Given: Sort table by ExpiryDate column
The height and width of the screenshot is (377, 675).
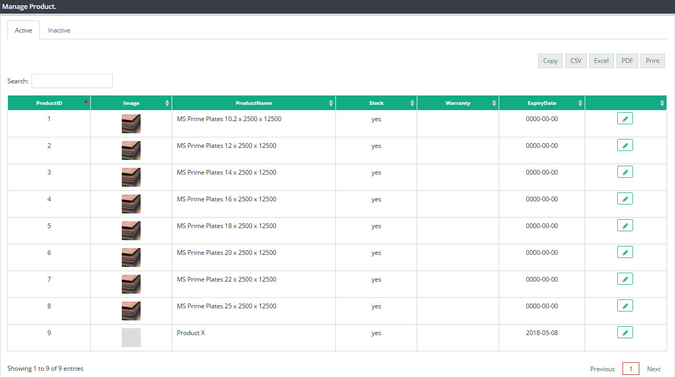Looking at the screenshot, I should [542, 103].
